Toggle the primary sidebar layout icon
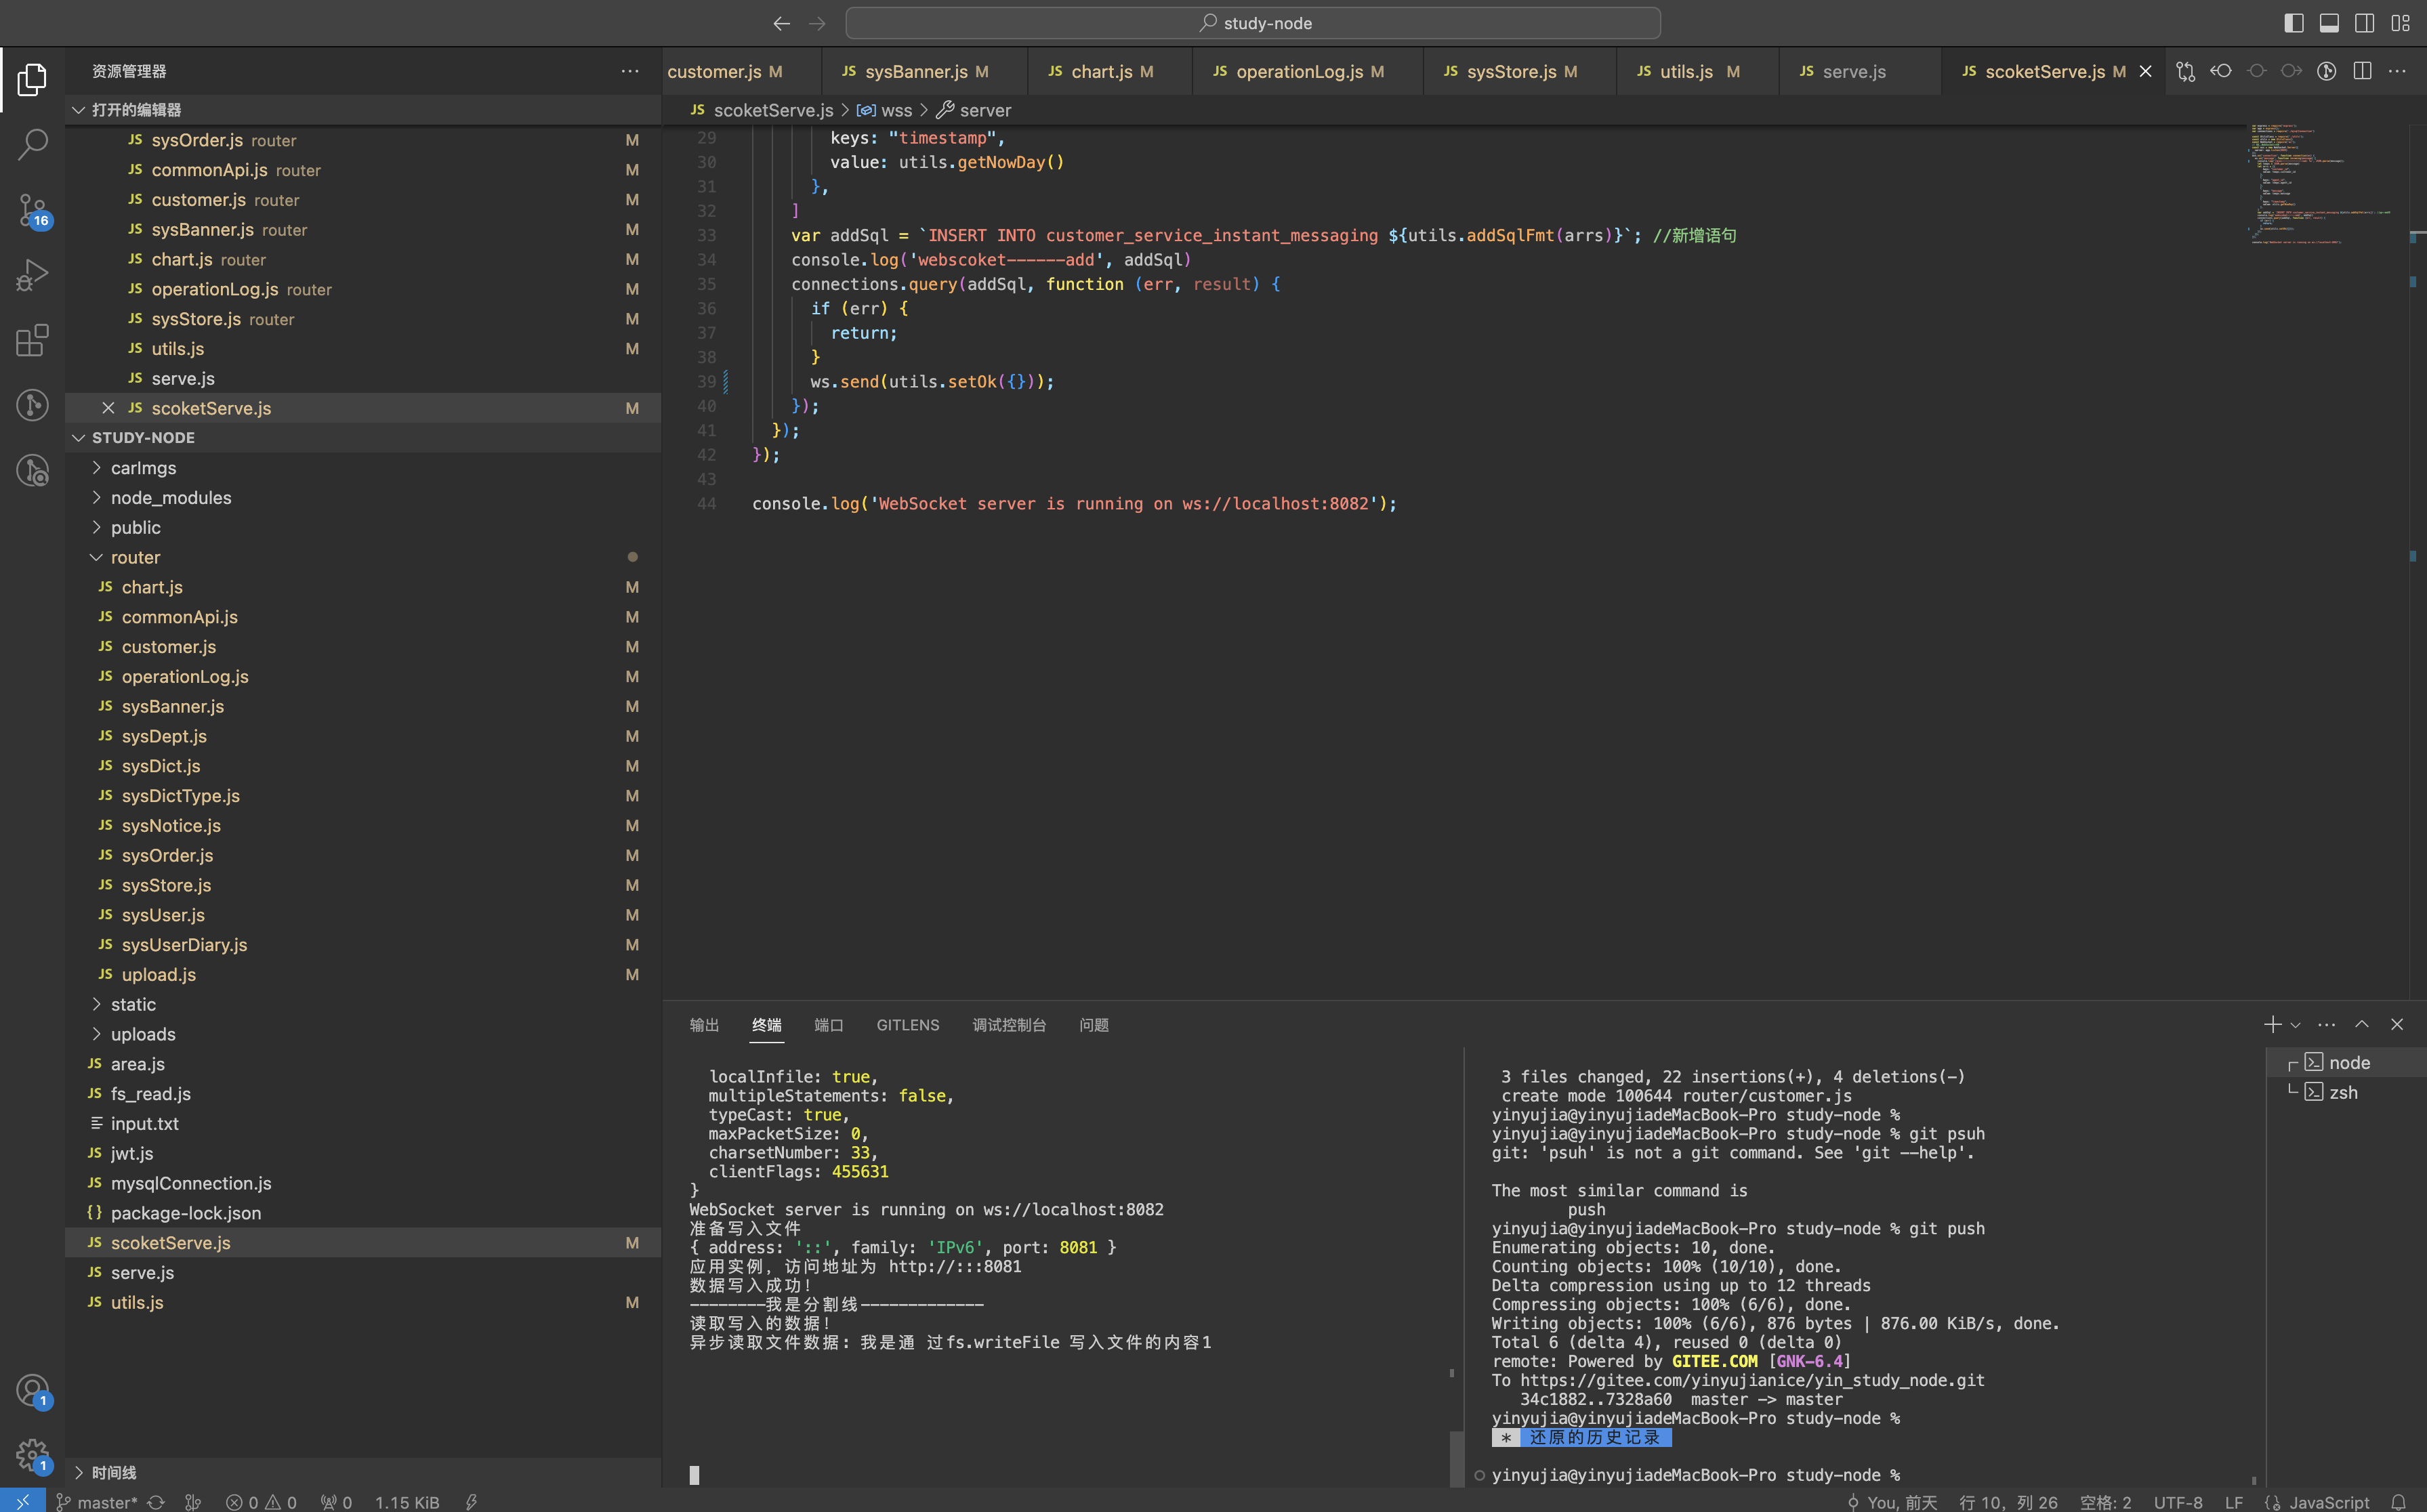The width and height of the screenshot is (2427, 1512). 2294,23
